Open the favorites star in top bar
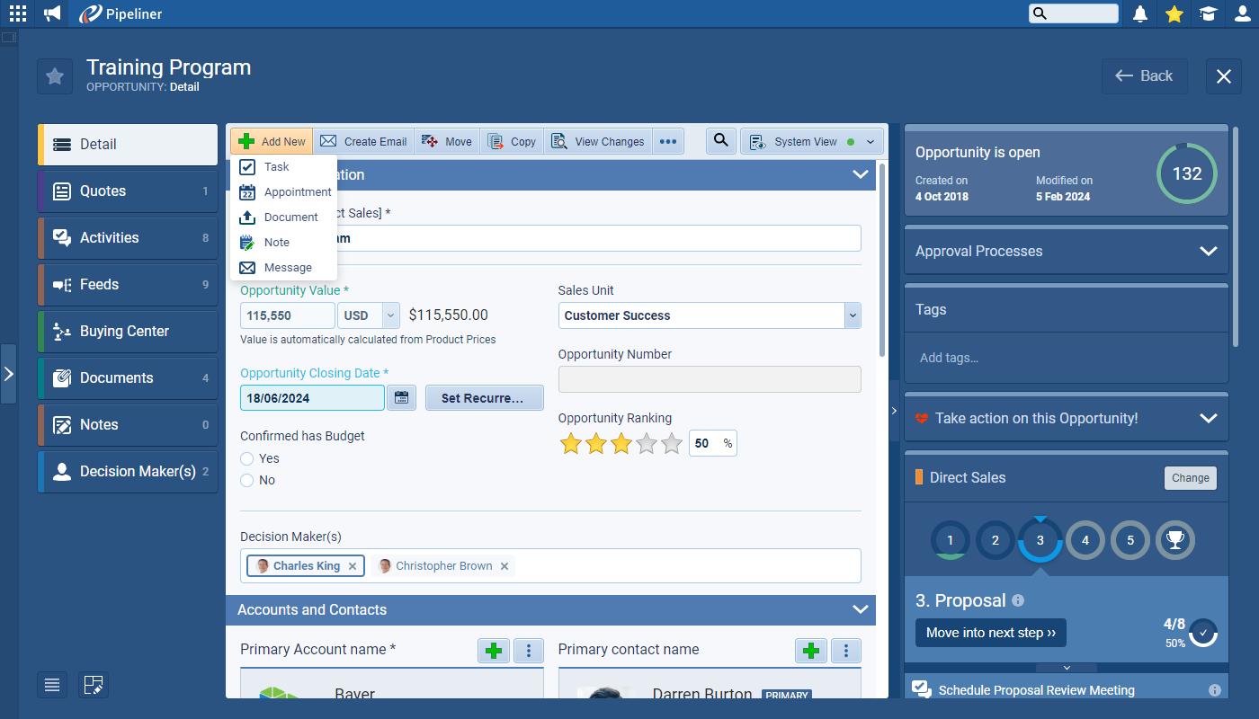 click(x=1174, y=13)
